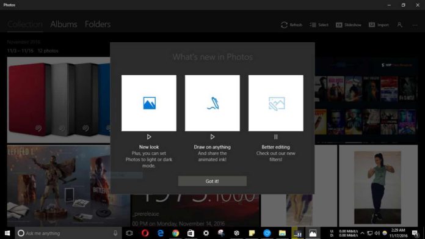Viewport: 425px width, 239px height.
Task: Open Sticky Notes taskbar icon
Action: pos(252,233)
